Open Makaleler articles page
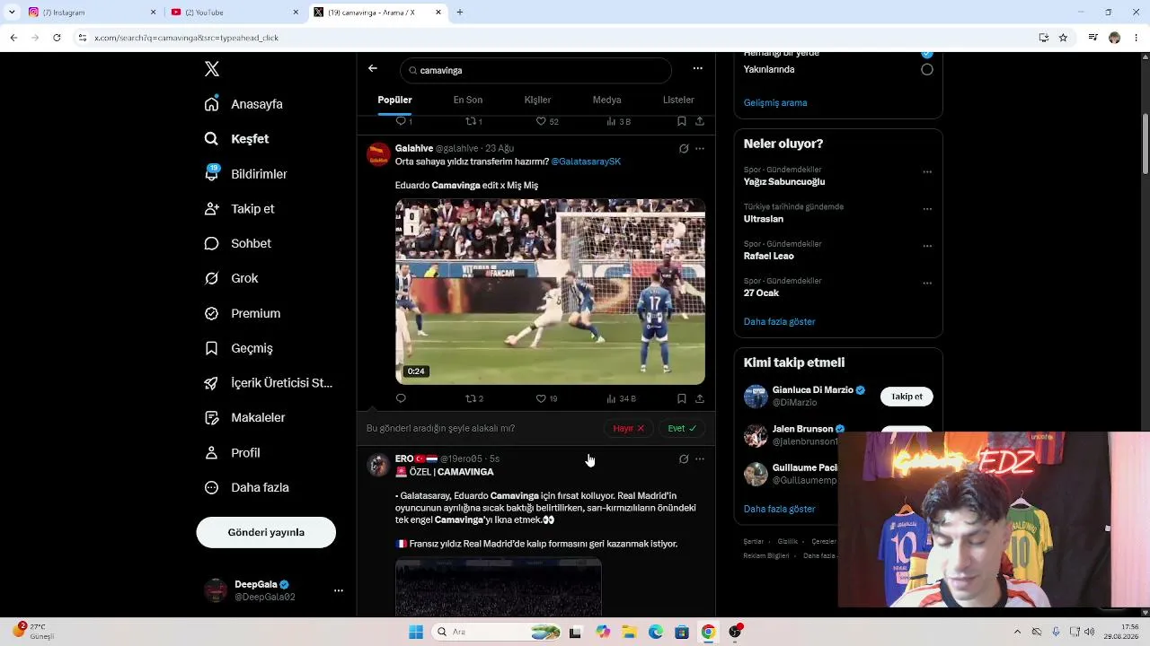 click(244, 418)
